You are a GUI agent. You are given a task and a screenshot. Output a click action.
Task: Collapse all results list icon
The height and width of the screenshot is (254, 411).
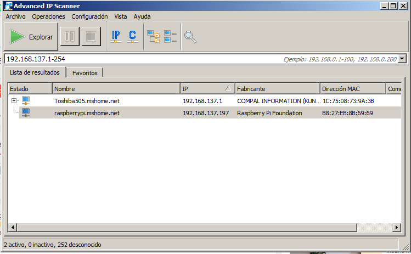(x=170, y=36)
